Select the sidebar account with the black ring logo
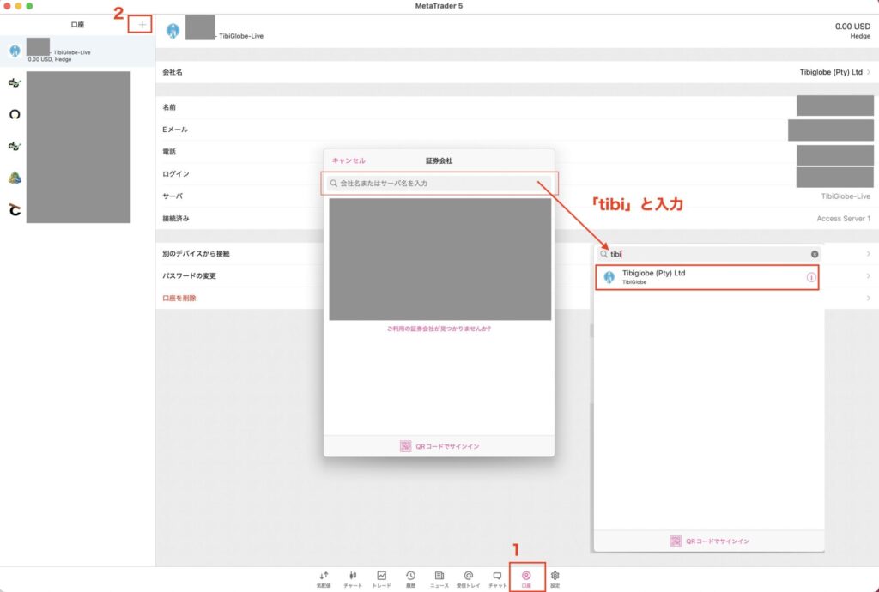The height and width of the screenshot is (592, 879). (x=15, y=114)
